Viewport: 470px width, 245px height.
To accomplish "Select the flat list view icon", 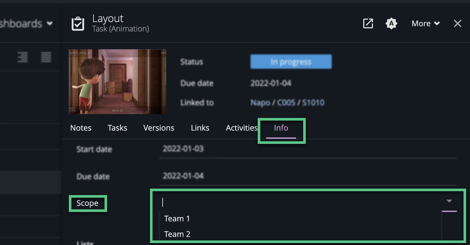I will (46, 57).
